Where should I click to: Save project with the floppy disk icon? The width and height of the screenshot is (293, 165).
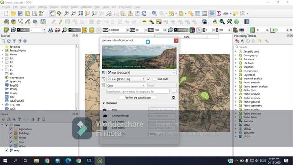[x=20, y=13]
